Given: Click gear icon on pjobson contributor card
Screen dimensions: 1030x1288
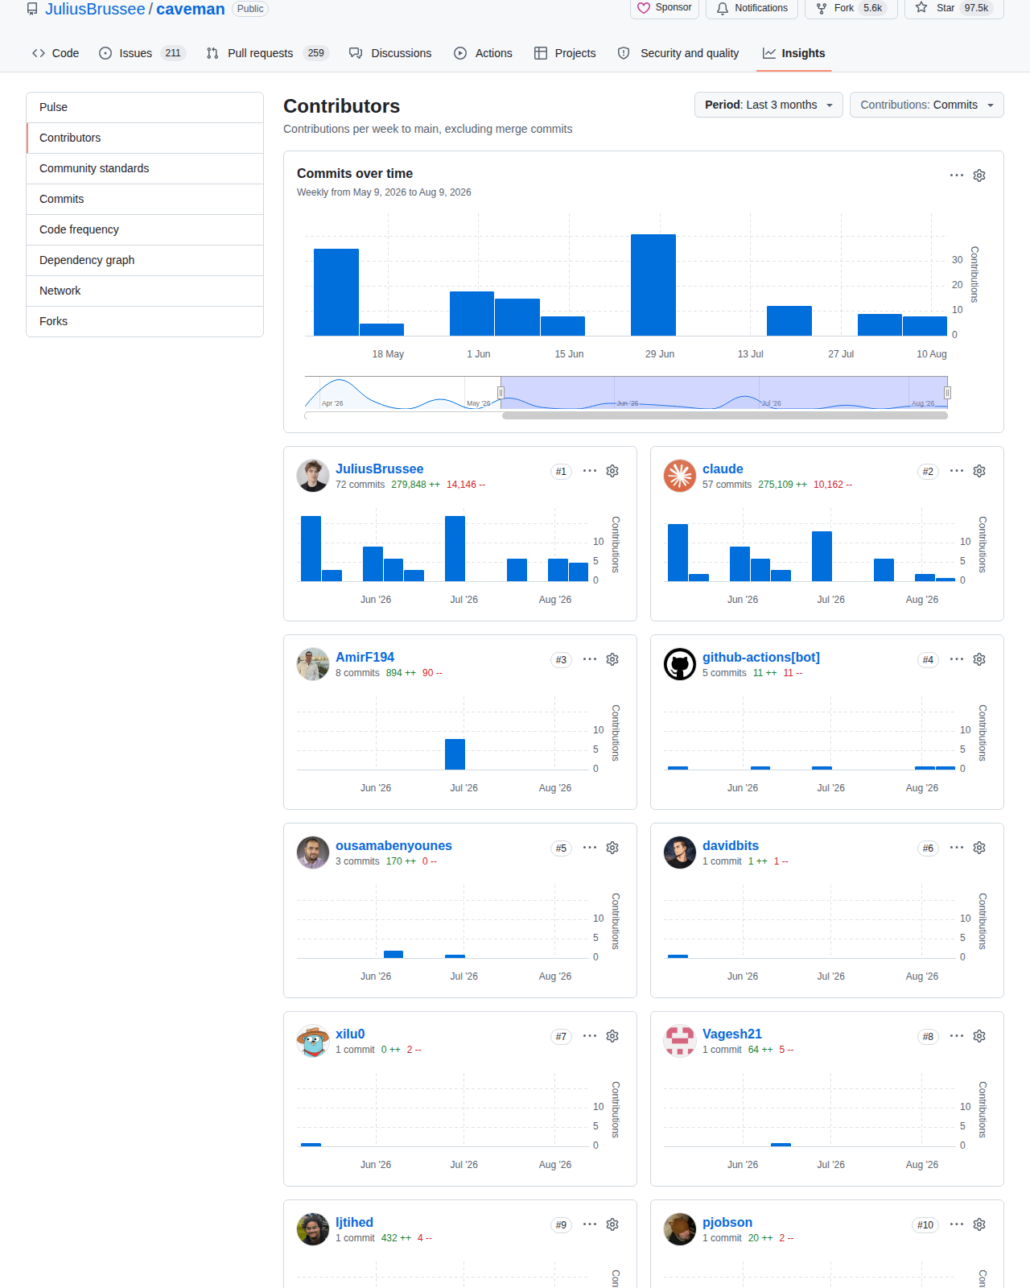Looking at the screenshot, I should point(979,1224).
